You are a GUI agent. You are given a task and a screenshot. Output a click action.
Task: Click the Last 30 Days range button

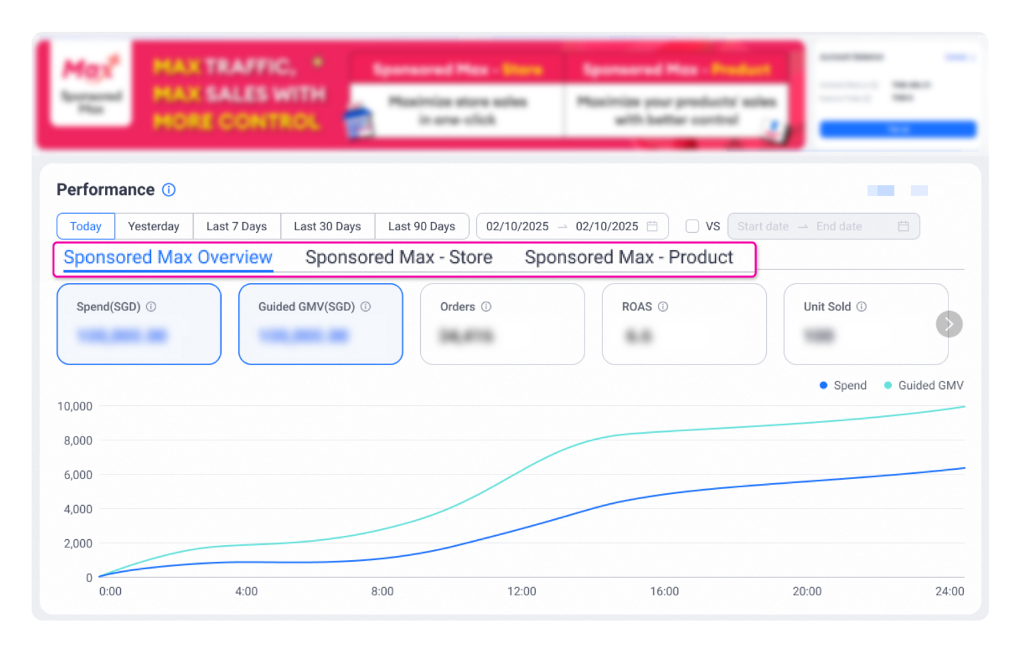[327, 226]
